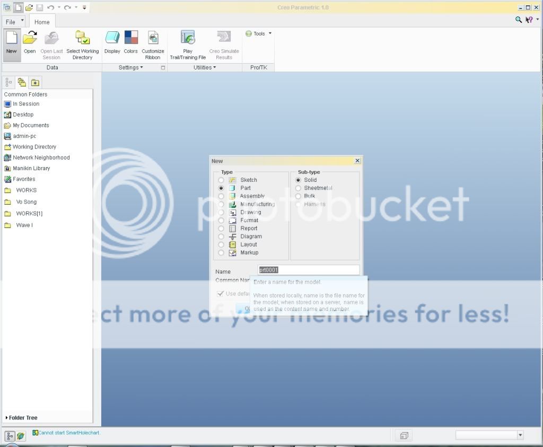Screen dimensions: 543x447
Task: Click the Redo arrow icon
Action: [x=67, y=7]
